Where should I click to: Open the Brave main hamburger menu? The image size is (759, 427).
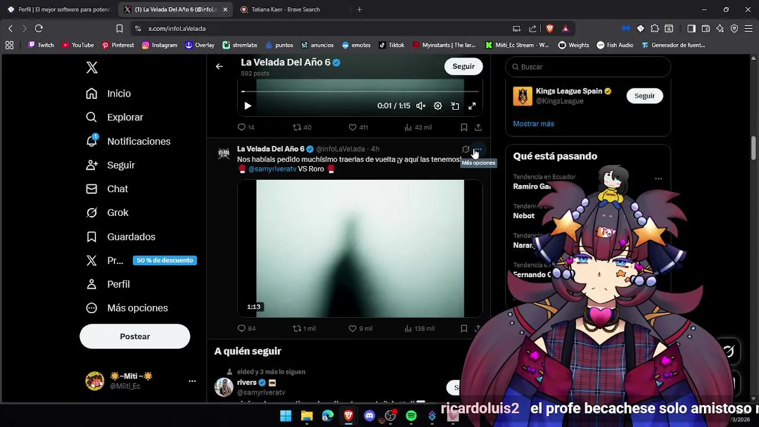(749, 28)
